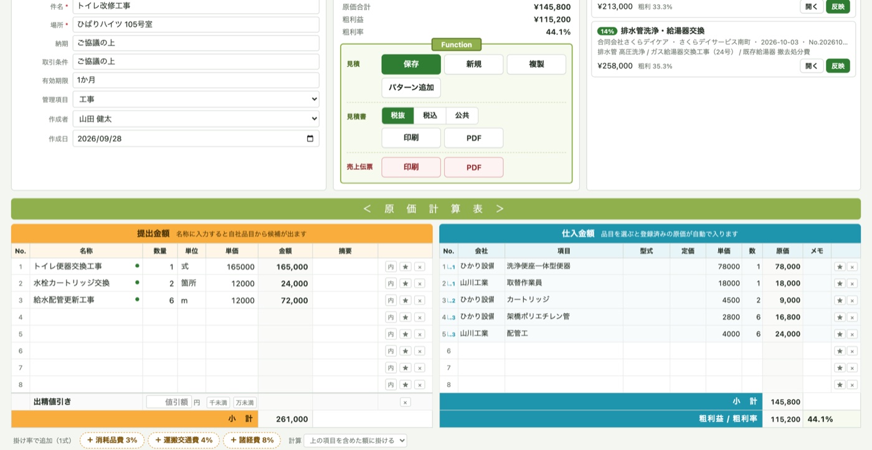
Task: Open the 排水管洗浄・給水器交換 estimate with 開く
Action: pos(812,66)
